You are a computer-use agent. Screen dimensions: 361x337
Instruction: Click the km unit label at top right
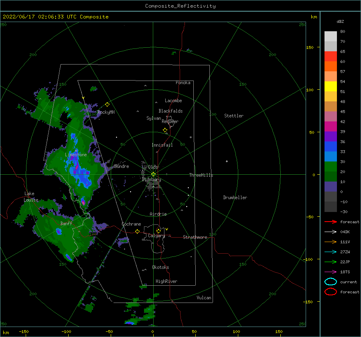click(x=314, y=17)
